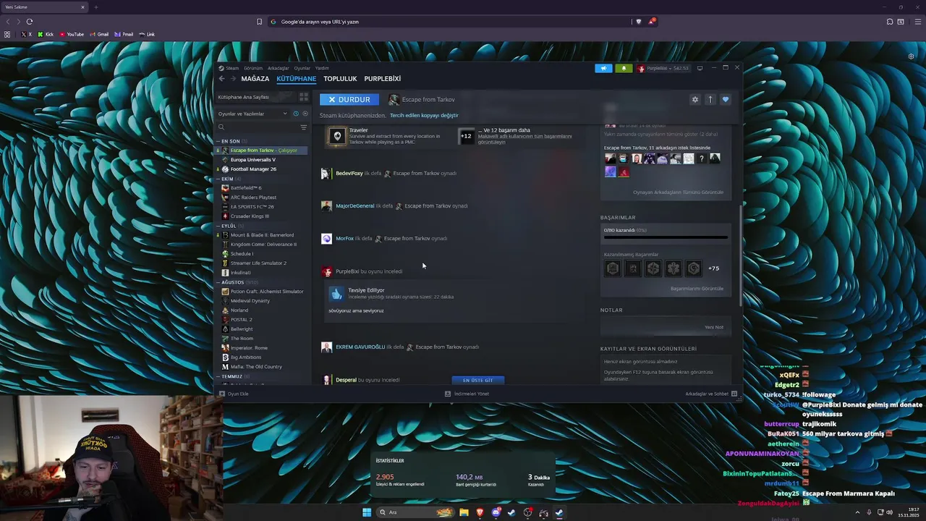Open the taskbar Ara search box
Viewport: 926px width, 521px height.
point(415,512)
